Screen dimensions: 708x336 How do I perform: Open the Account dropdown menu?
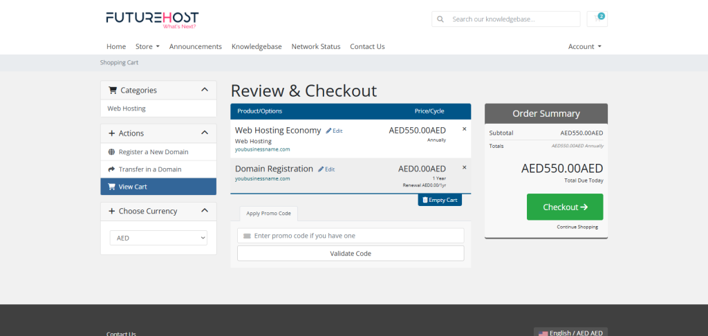coord(585,46)
